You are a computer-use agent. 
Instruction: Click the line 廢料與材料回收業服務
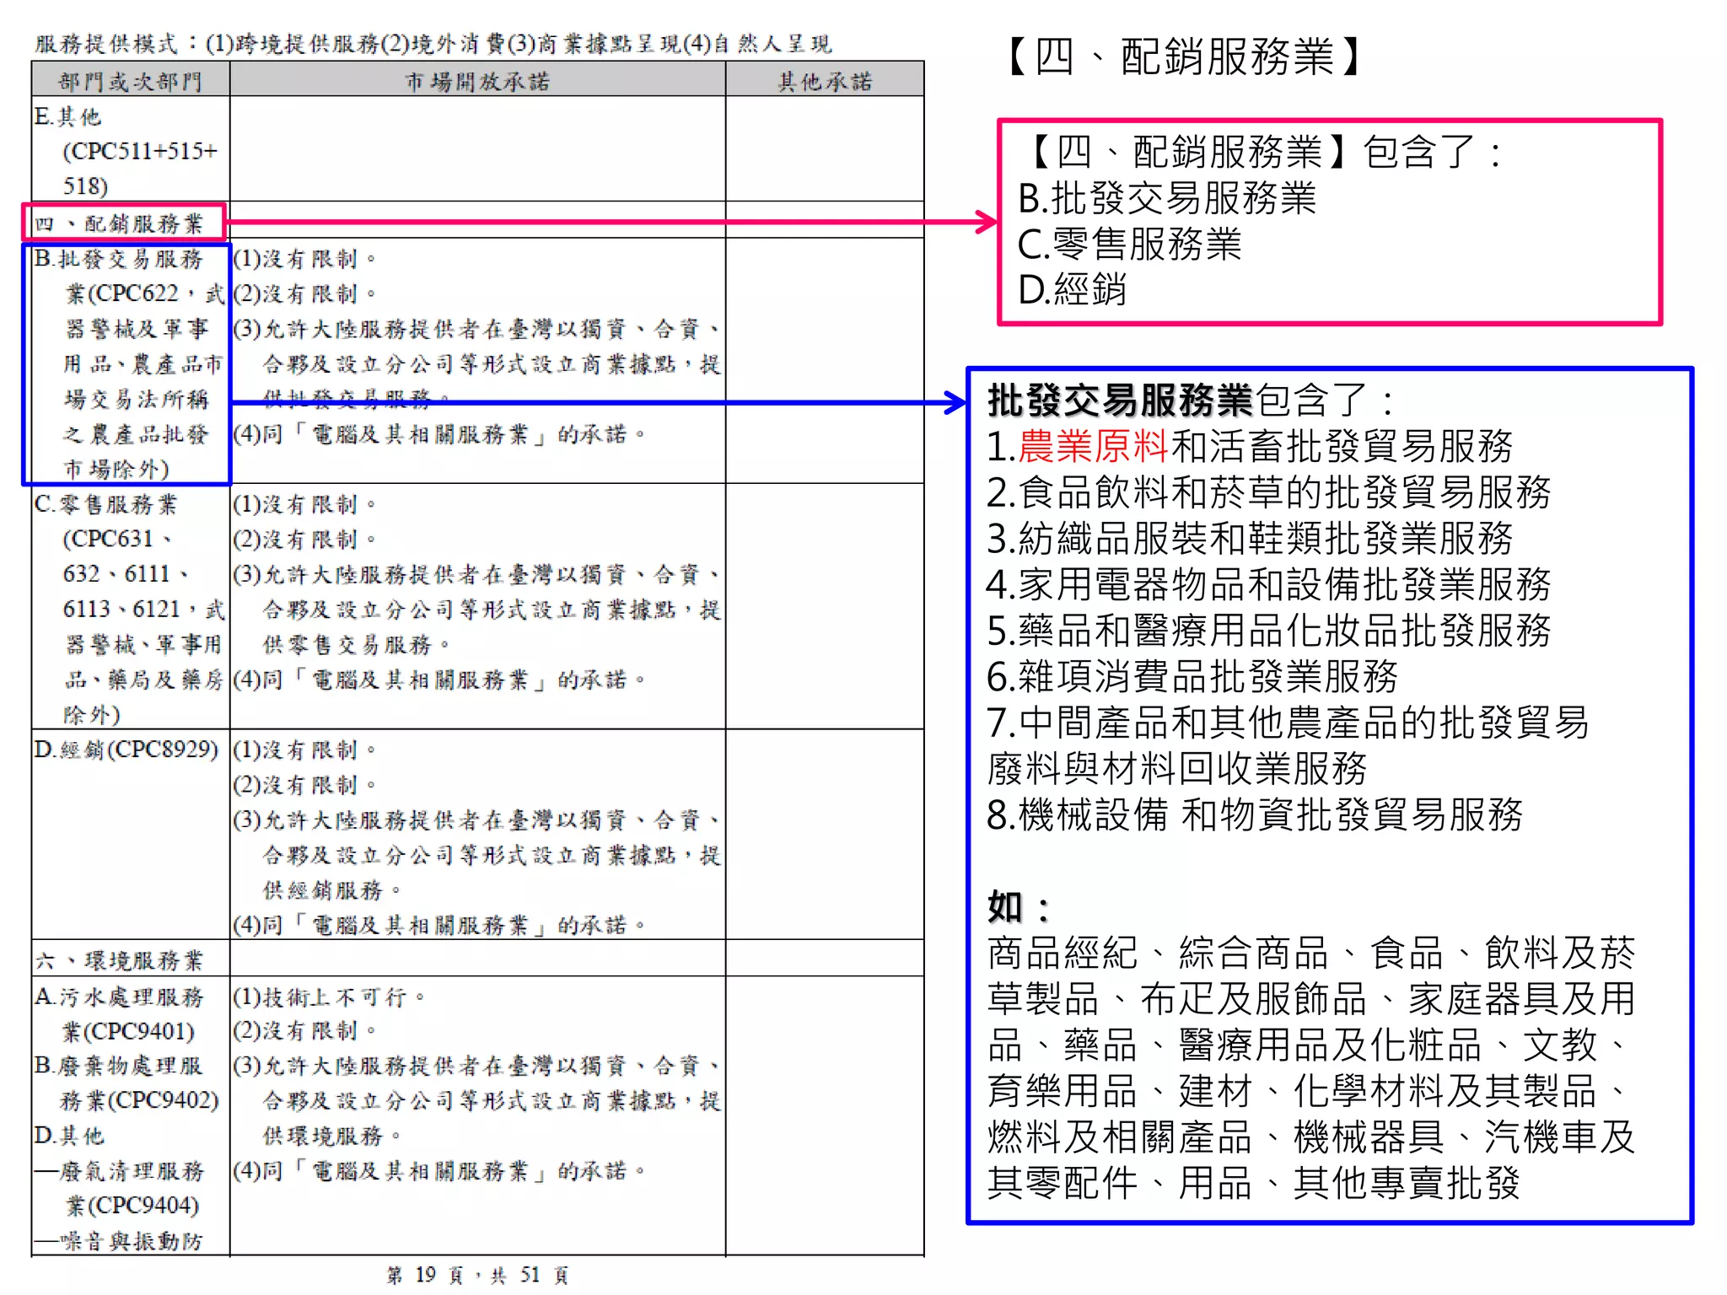click(1177, 768)
